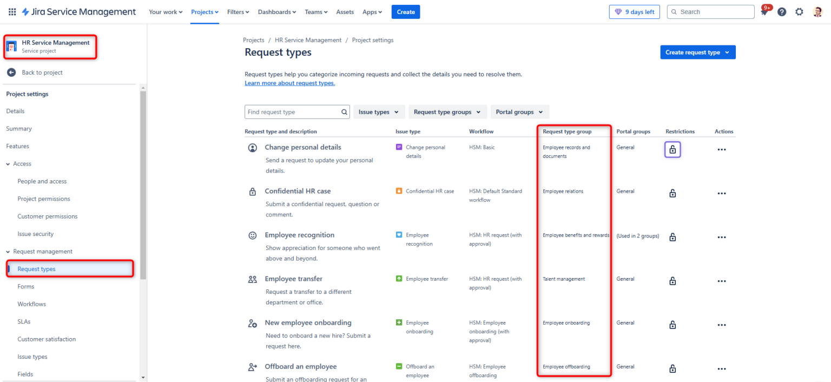This screenshot has width=831, height=382.
Task: Click the New employee onboarding icon
Action: pos(252,323)
